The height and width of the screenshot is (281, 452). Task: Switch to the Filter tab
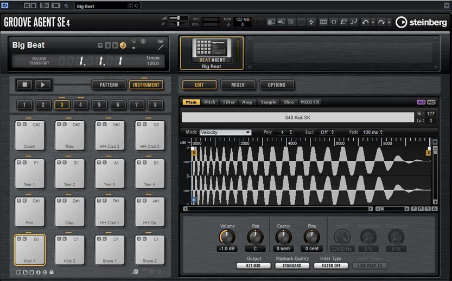click(x=229, y=102)
